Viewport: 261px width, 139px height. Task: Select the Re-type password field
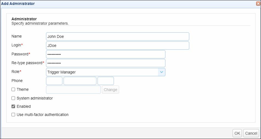coord(105,63)
